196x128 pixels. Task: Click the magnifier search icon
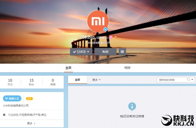(x=188, y=80)
